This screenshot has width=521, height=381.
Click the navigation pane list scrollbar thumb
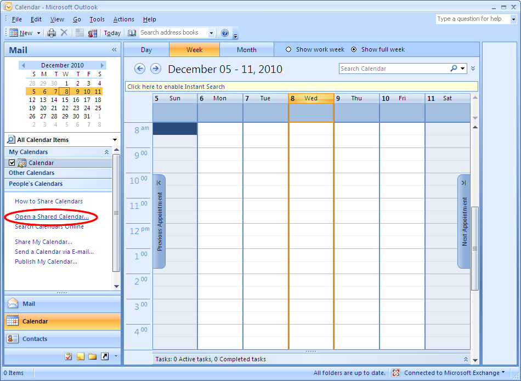point(116,213)
